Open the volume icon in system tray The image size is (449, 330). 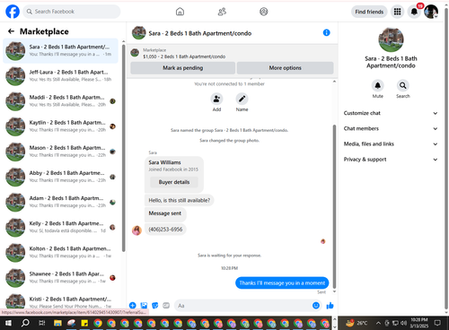403,323
